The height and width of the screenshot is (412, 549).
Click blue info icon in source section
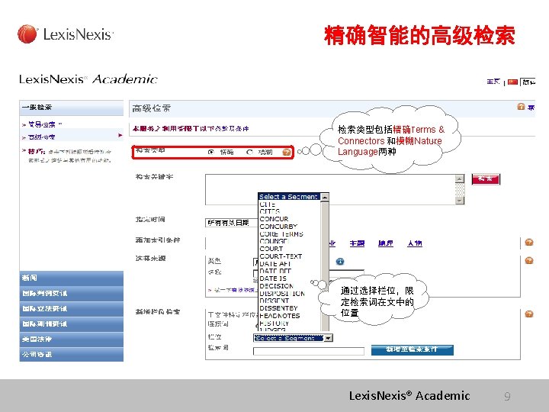tap(339, 262)
